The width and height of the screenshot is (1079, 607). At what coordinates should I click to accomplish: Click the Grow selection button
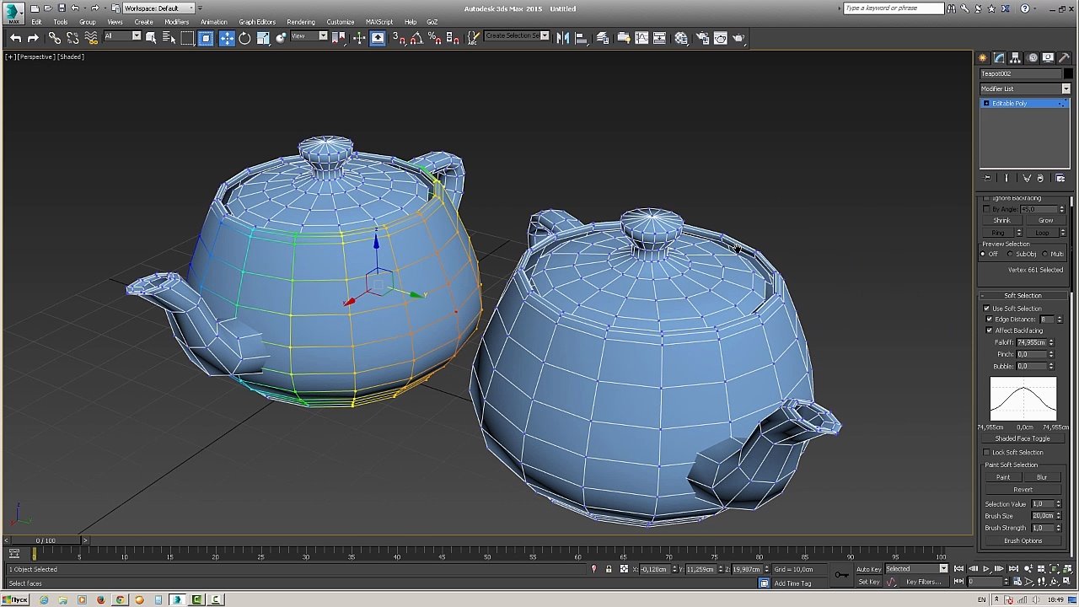pos(1045,221)
